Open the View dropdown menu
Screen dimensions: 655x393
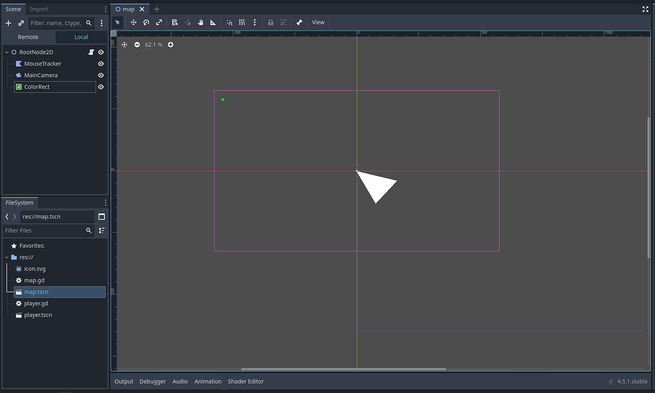coord(318,22)
